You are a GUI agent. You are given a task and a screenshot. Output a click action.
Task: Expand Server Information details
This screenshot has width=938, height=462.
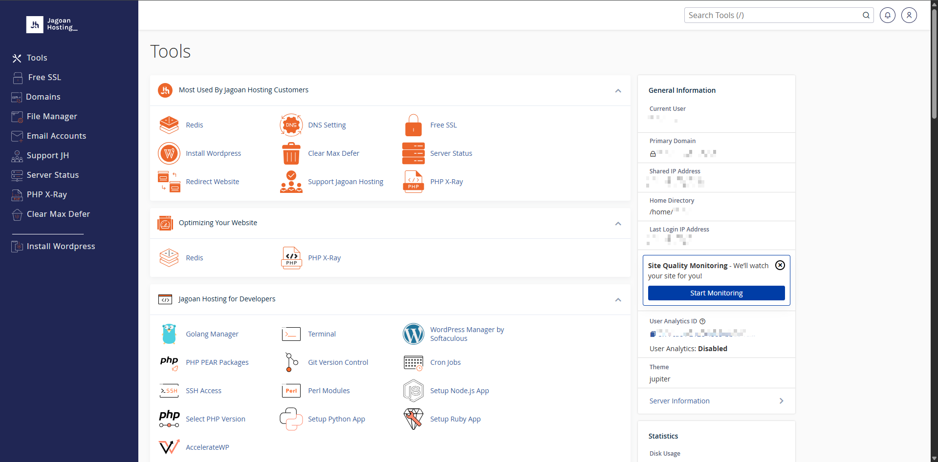[x=782, y=401]
